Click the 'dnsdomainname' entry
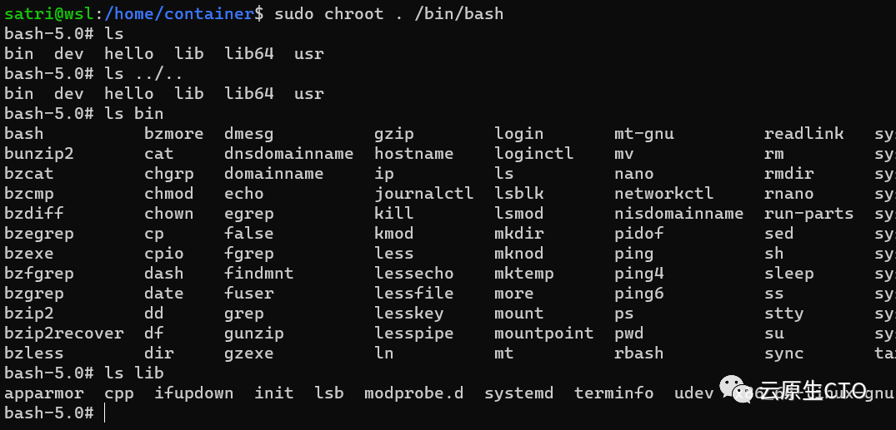896x430 pixels. [x=288, y=153]
